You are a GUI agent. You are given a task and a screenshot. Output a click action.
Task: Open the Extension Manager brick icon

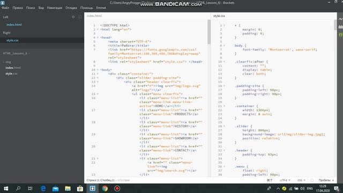click(x=341, y=27)
